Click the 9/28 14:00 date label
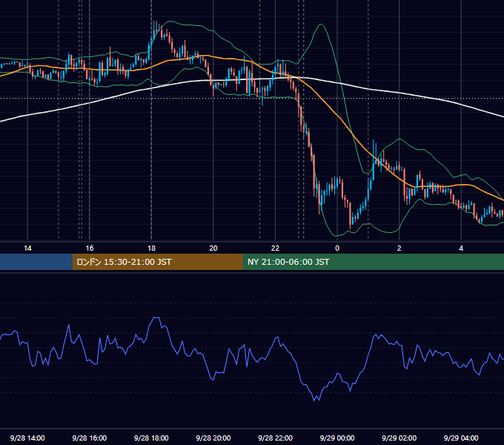The width and height of the screenshot is (504, 445). pyautogui.click(x=27, y=438)
